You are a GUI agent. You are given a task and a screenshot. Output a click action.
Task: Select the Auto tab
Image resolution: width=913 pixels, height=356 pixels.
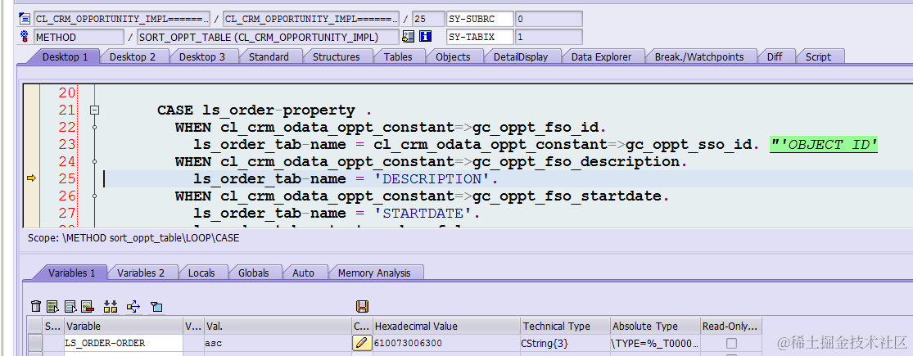tap(303, 273)
